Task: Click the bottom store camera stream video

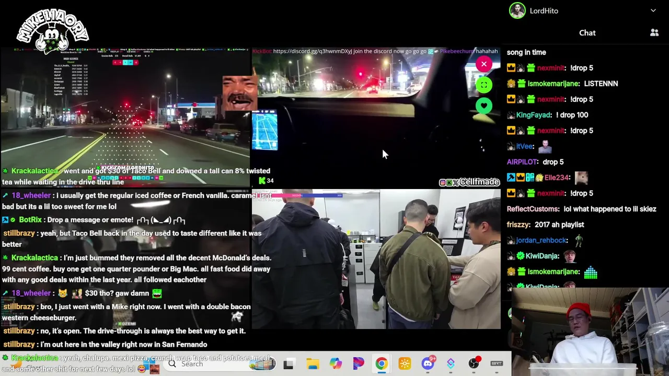Action: (376, 260)
